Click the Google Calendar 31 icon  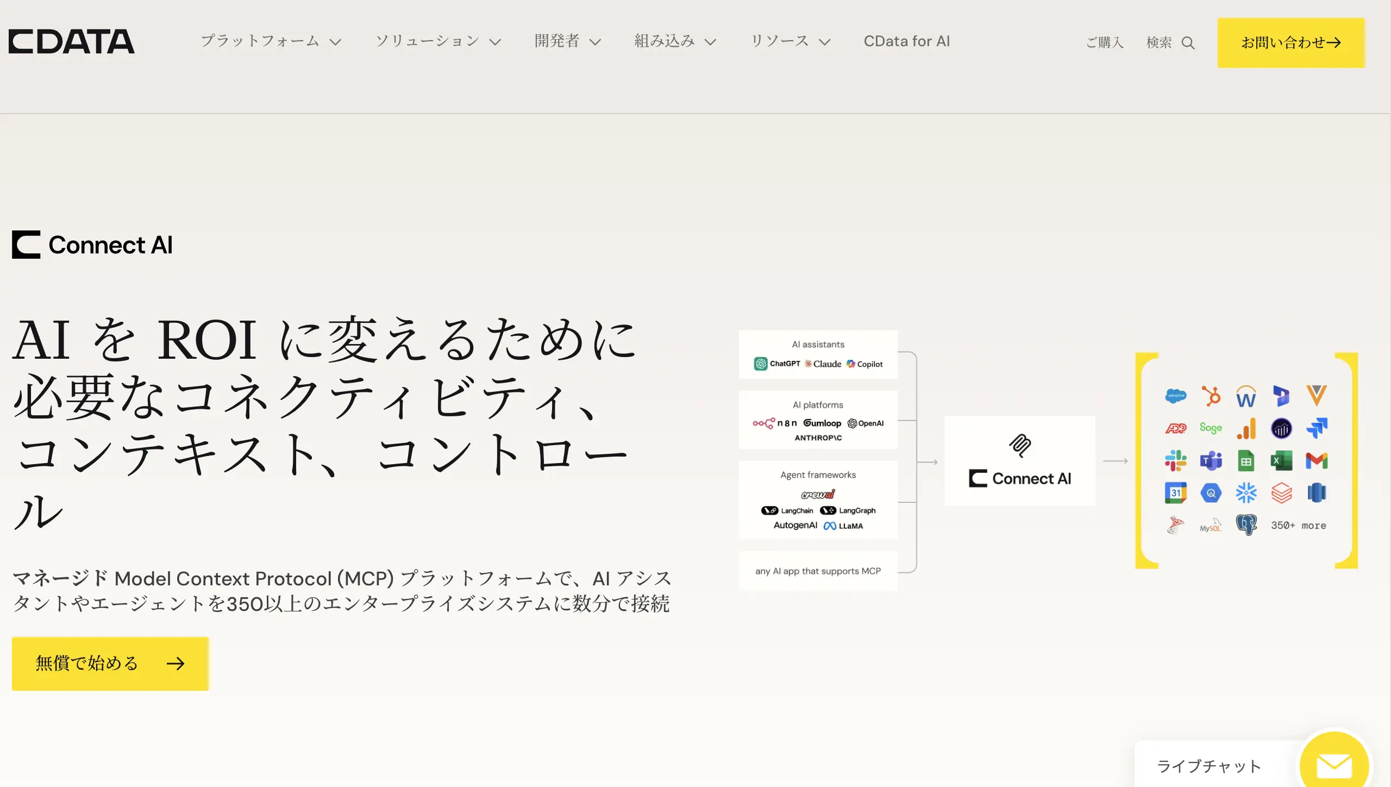[1176, 493]
